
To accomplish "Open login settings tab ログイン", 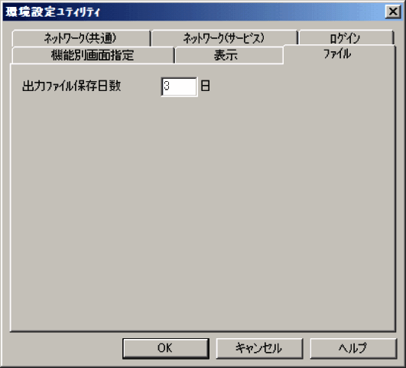I will [346, 38].
